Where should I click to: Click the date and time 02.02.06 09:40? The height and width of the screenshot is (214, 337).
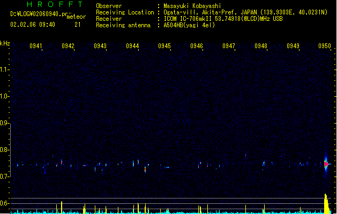pos(33,25)
